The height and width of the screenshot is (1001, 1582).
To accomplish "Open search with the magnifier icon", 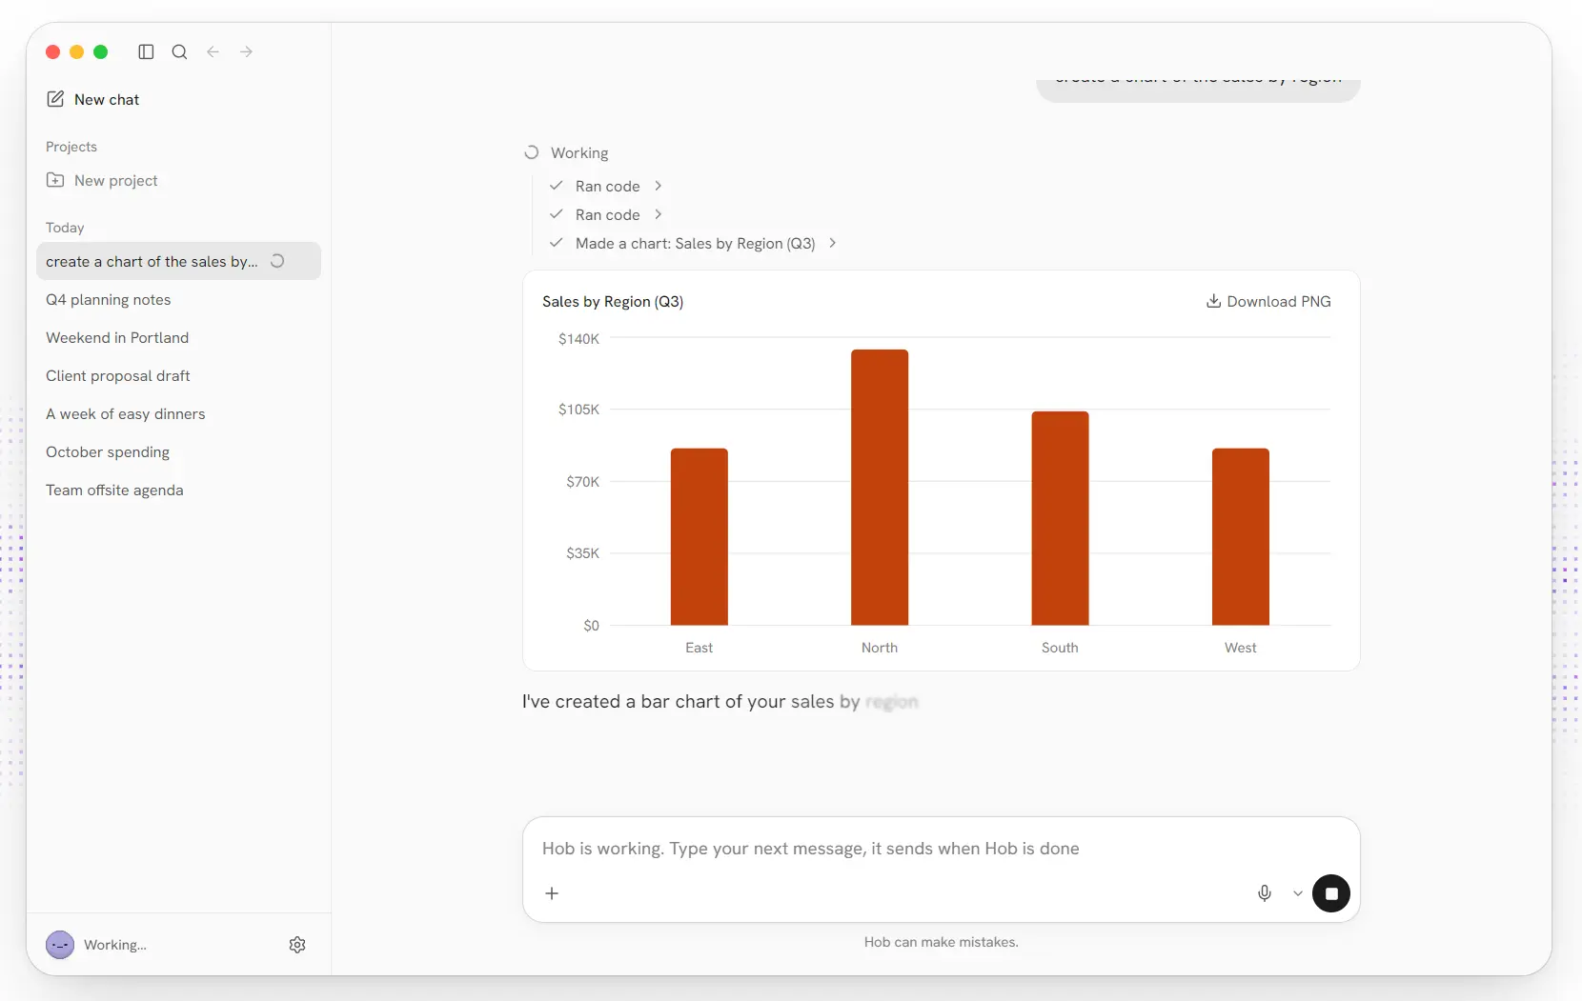I will 179,51.
